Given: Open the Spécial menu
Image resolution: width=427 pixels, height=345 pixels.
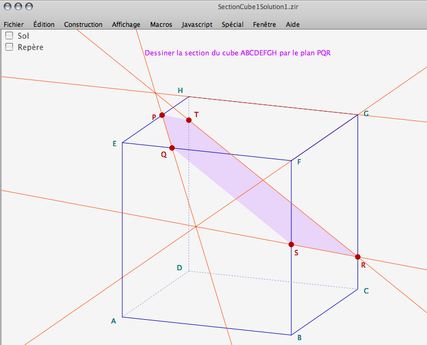Looking at the screenshot, I should pyautogui.click(x=233, y=24).
